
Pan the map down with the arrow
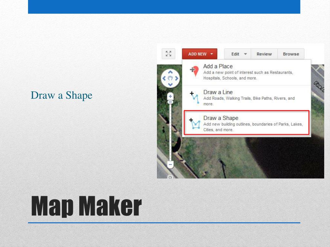click(170, 85)
